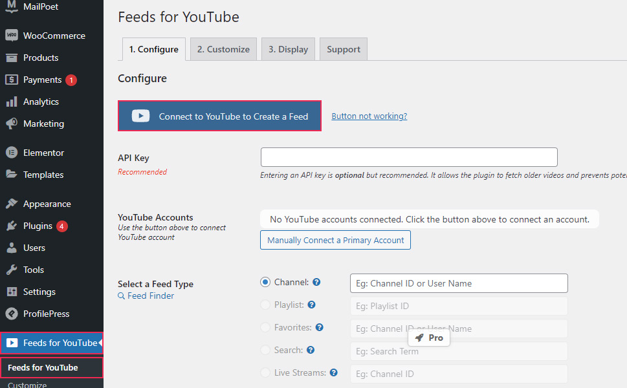The height and width of the screenshot is (388, 627).
Task: Click Connect to YouTube to Create a Feed
Action: pos(219,116)
